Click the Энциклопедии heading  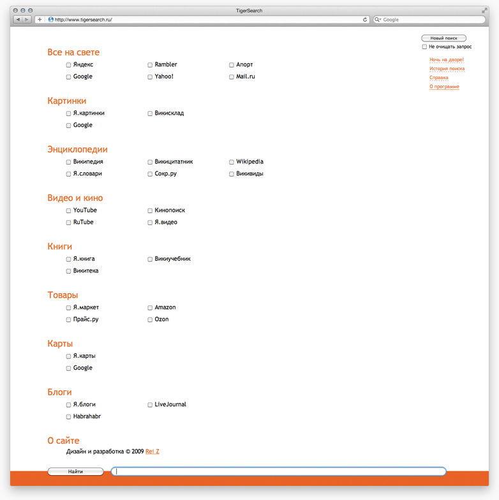point(78,149)
